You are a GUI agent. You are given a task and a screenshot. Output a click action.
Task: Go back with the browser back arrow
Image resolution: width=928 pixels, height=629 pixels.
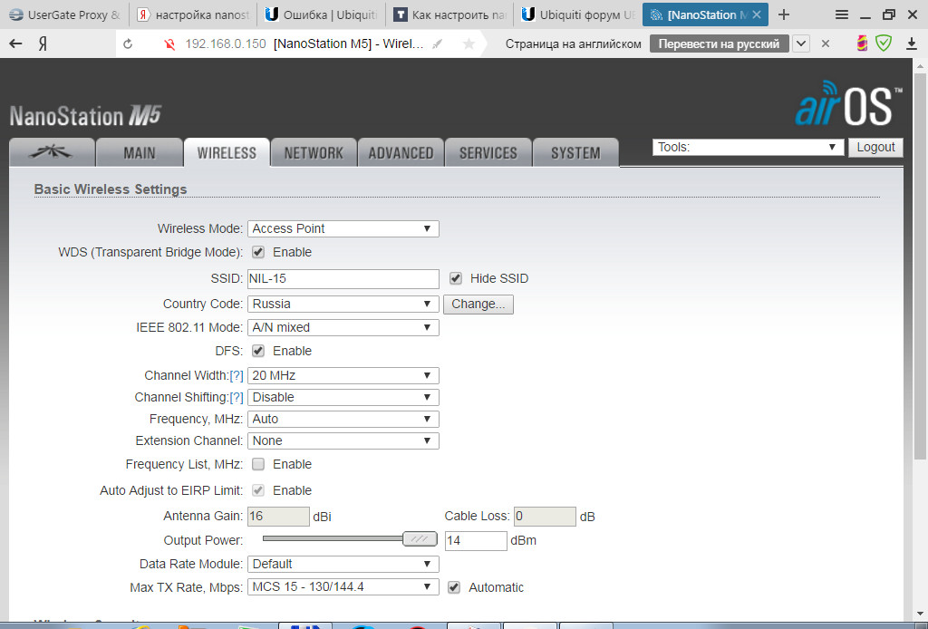(x=16, y=44)
